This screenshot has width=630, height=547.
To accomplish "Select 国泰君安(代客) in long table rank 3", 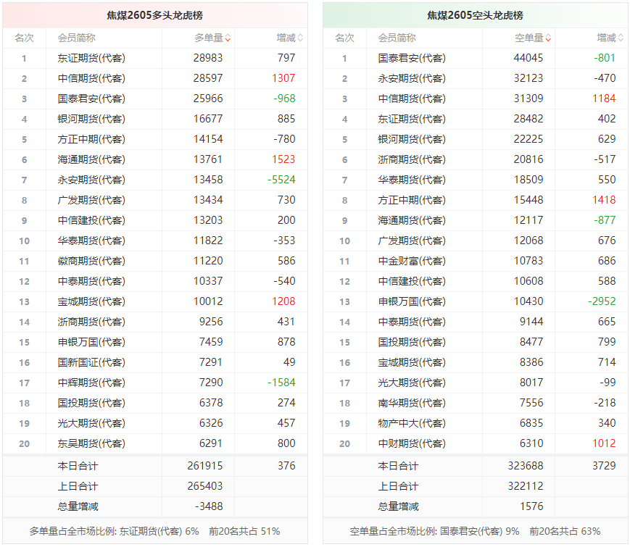I will coord(91,99).
